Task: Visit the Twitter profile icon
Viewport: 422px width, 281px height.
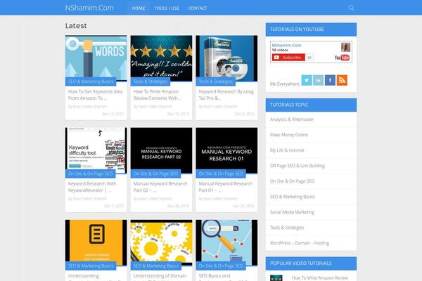Action: pyautogui.click(x=307, y=80)
